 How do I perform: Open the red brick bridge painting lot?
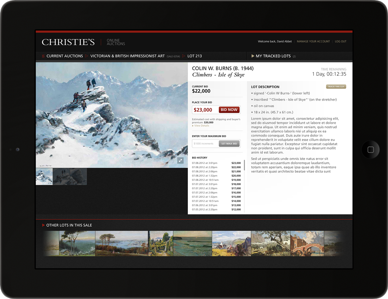[307, 243]
